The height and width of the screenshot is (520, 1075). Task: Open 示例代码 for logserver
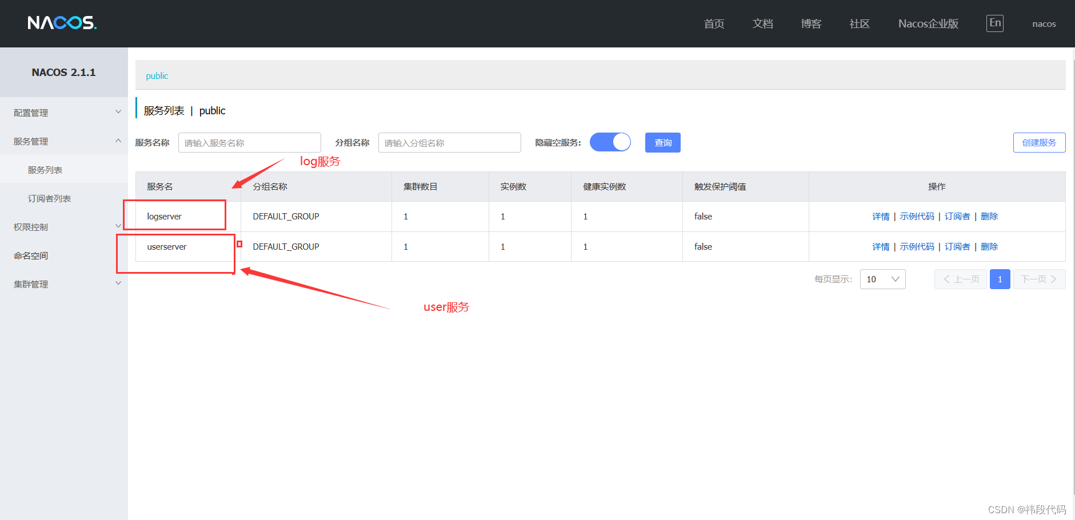tap(917, 217)
